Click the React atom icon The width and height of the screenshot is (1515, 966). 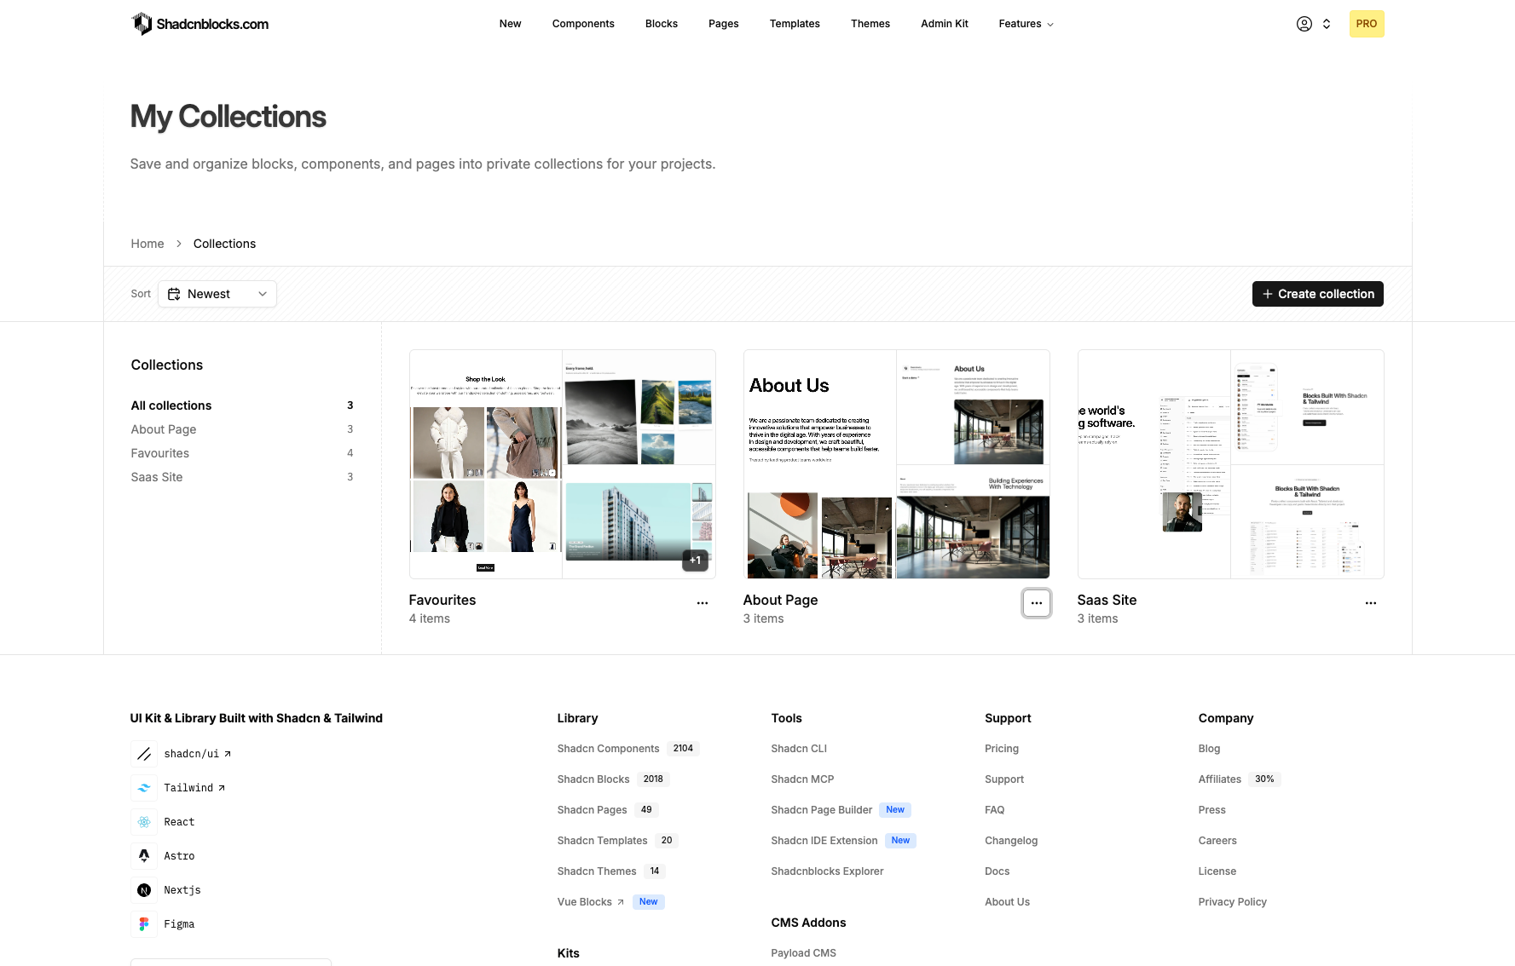[x=144, y=822]
